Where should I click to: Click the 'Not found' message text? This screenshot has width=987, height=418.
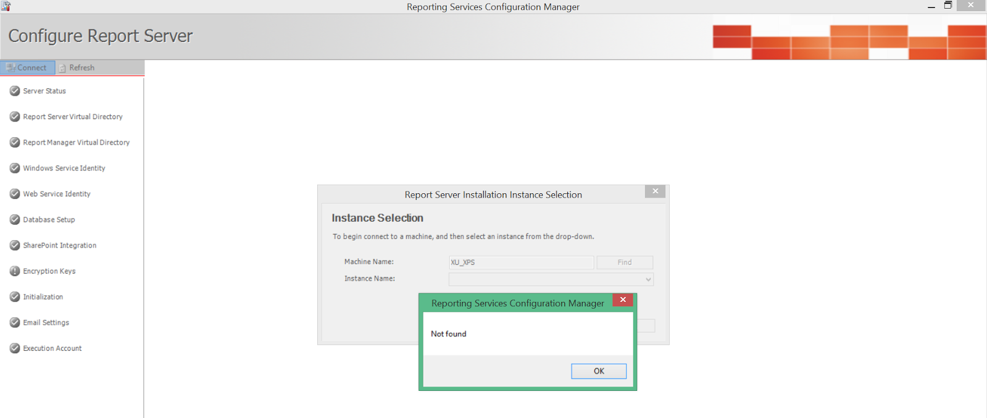[x=449, y=333]
